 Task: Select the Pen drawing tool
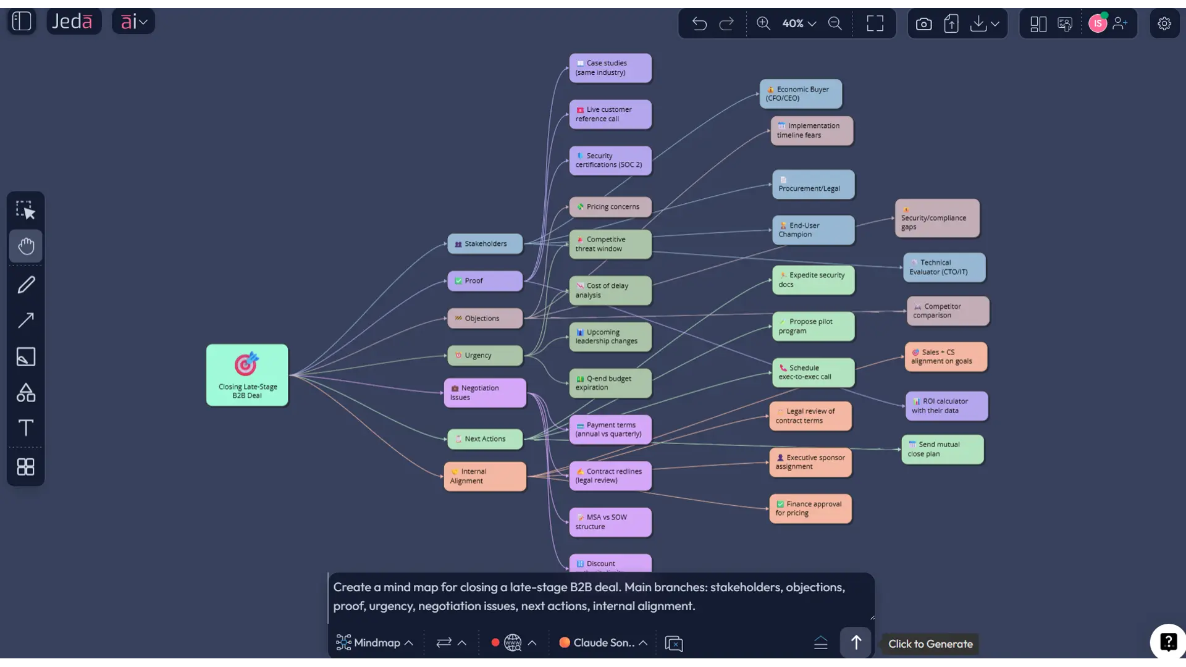point(26,285)
